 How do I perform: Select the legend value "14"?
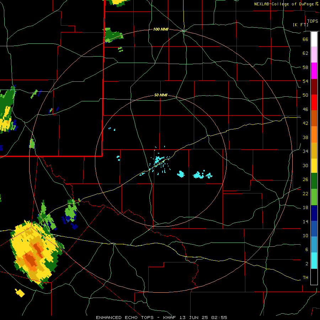(x=305, y=222)
